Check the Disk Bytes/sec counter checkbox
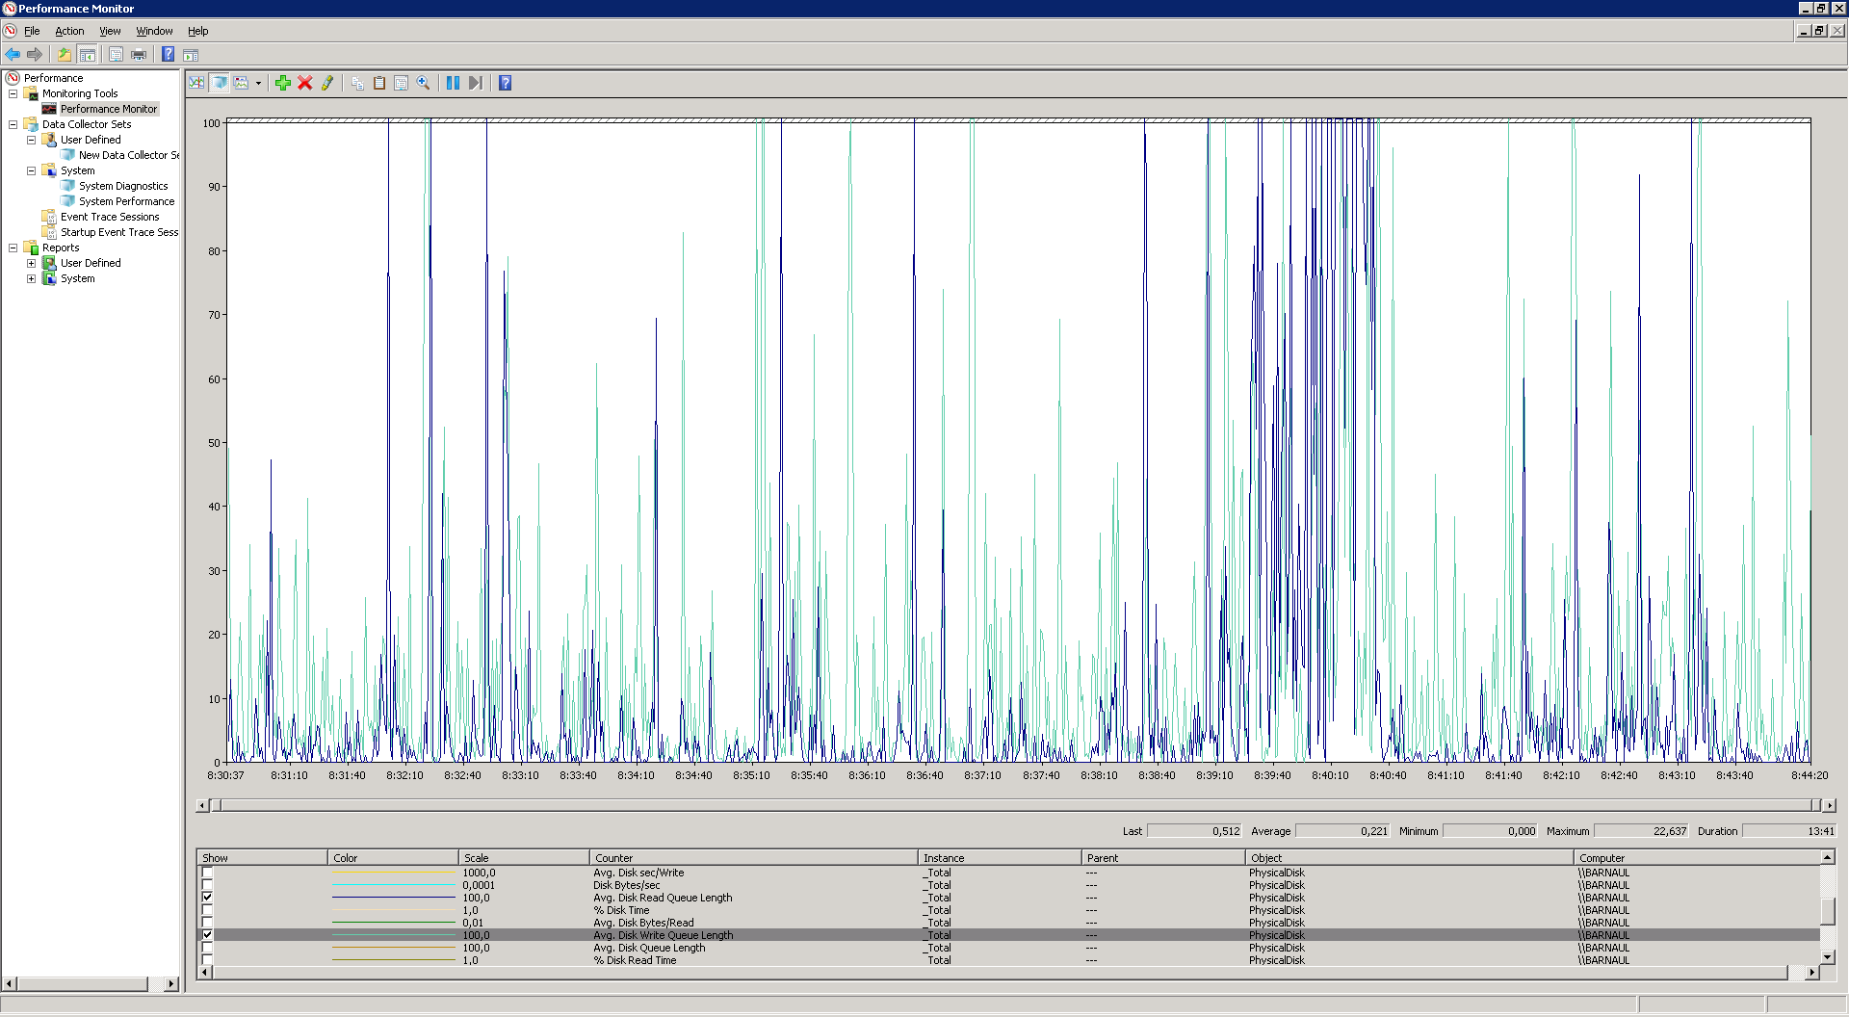Viewport: 1849px width, 1017px height. coord(207,885)
